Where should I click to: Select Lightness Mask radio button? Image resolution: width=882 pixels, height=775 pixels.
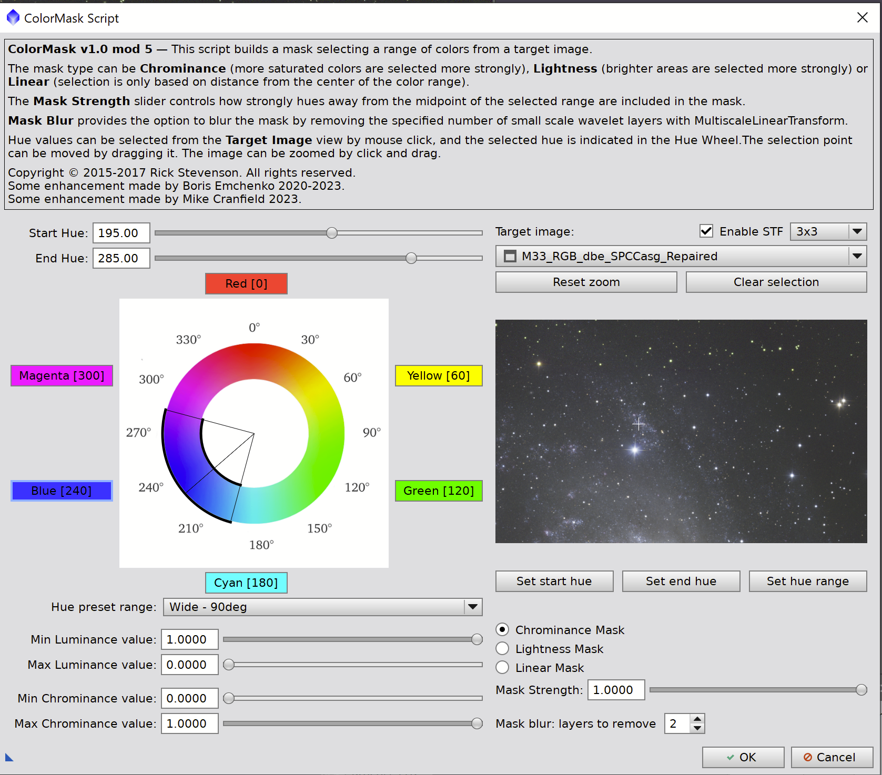pyautogui.click(x=502, y=648)
